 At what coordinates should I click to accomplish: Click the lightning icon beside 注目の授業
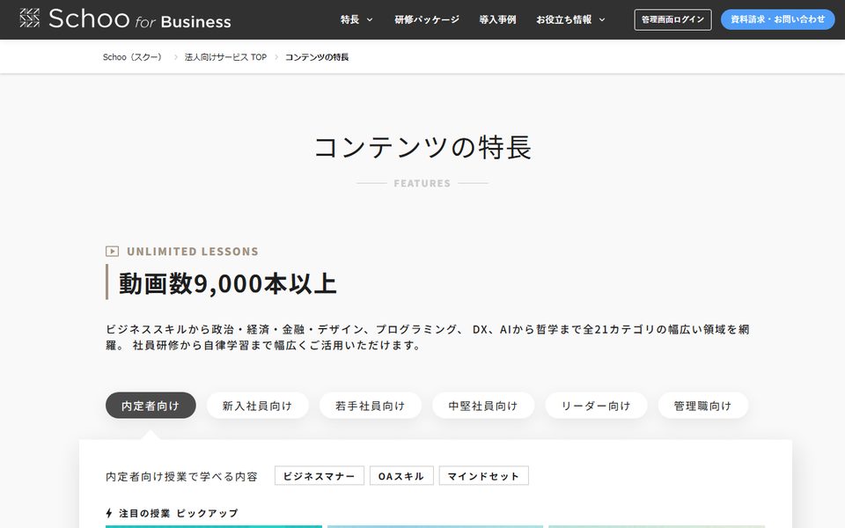tap(109, 513)
